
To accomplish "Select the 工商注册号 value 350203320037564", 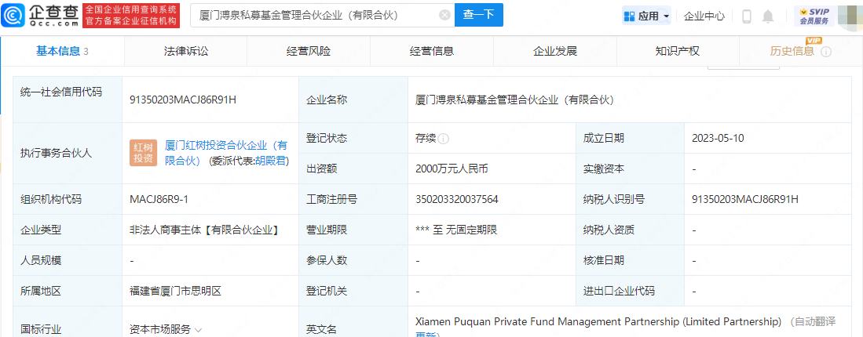I will (x=457, y=200).
